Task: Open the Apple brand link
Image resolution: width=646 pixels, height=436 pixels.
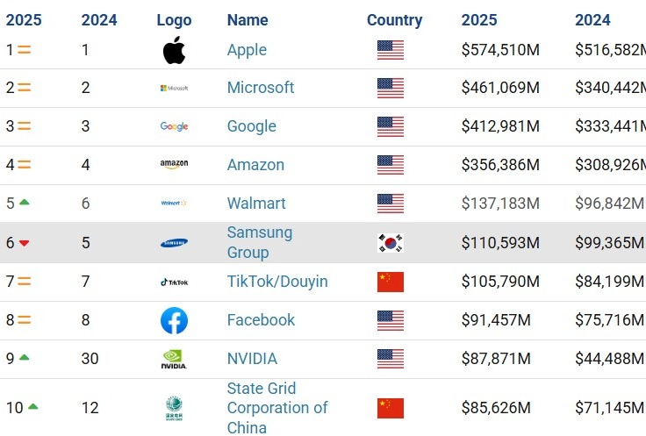Action: point(247,50)
